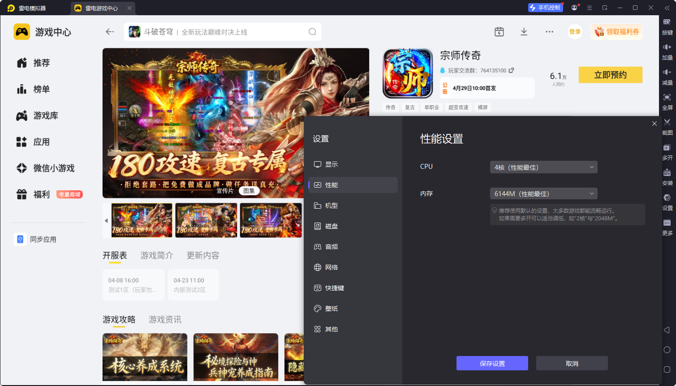
Task: Show previous screenshots with the left arrow
Action: [106, 221]
